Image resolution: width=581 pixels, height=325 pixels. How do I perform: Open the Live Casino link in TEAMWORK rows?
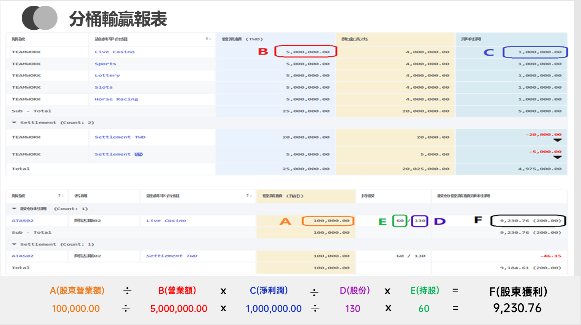(x=115, y=52)
